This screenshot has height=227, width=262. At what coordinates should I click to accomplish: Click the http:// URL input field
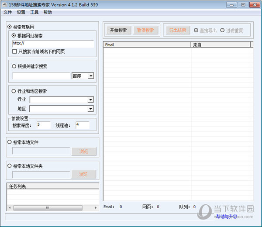[53, 44]
